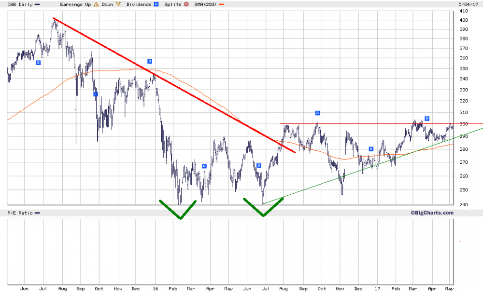483x293 pixels.
Task: Click the 310 price axis label
Action: click(464, 113)
